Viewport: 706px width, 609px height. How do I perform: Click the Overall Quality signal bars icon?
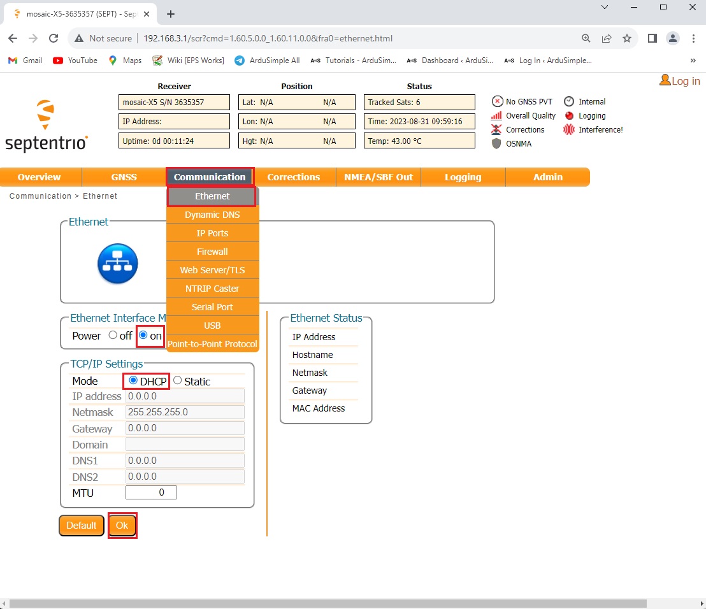(496, 115)
